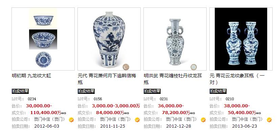This screenshot has height=135, width=277.
Task: Click 拍卖结果 label under the dragon-ear vase
Action: [x=152, y=91]
